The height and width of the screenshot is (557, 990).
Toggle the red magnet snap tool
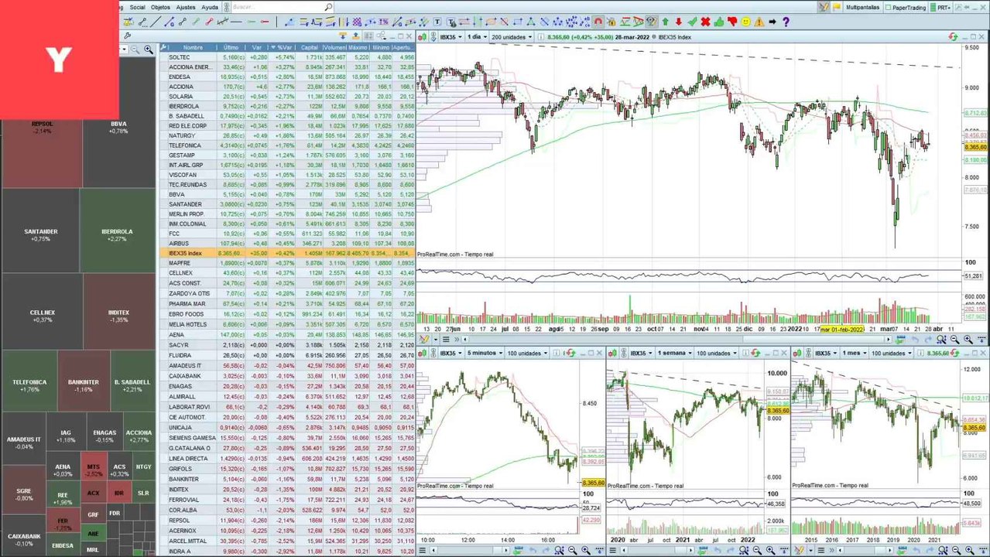(x=598, y=22)
